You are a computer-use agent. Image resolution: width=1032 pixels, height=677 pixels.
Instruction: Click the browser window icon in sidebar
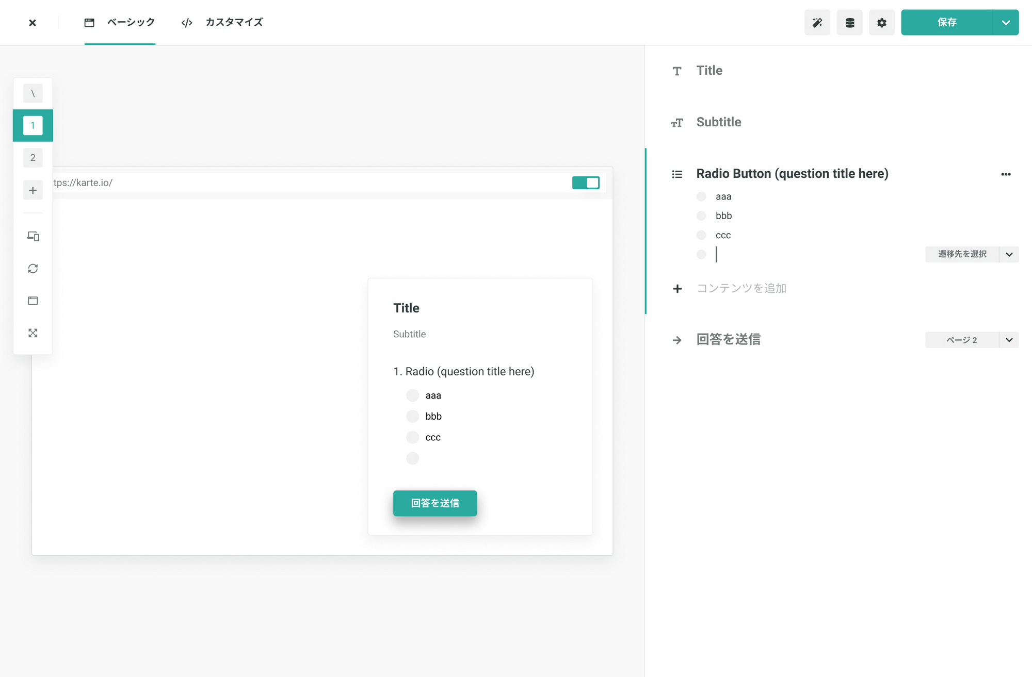click(x=33, y=301)
